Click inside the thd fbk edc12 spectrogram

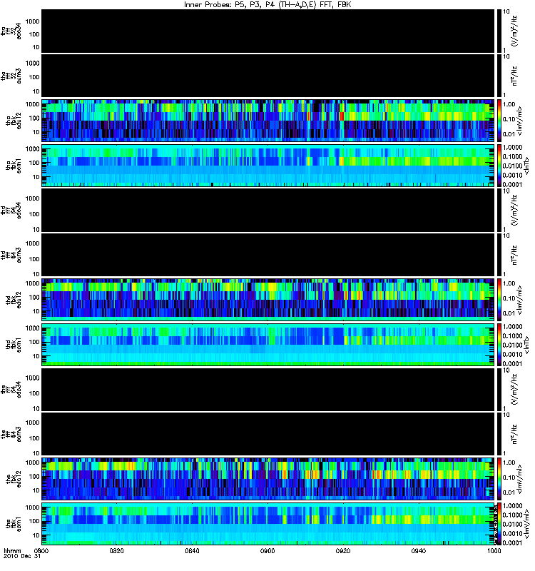point(268,300)
